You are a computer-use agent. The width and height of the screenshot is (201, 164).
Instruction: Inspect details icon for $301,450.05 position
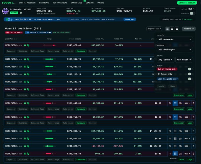tap(180, 103)
